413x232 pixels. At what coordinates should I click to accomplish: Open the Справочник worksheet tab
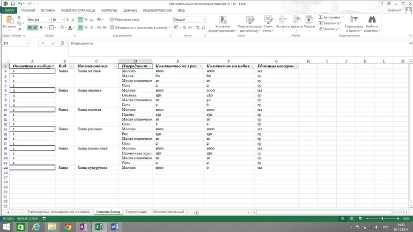(136, 212)
